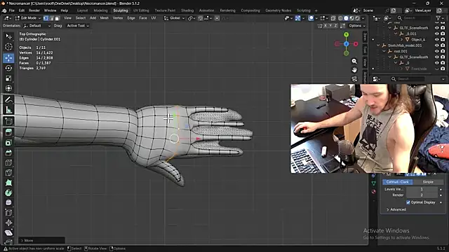Select the Shear tool
This screenshot has width=449, height=252.
tap(8, 232)
